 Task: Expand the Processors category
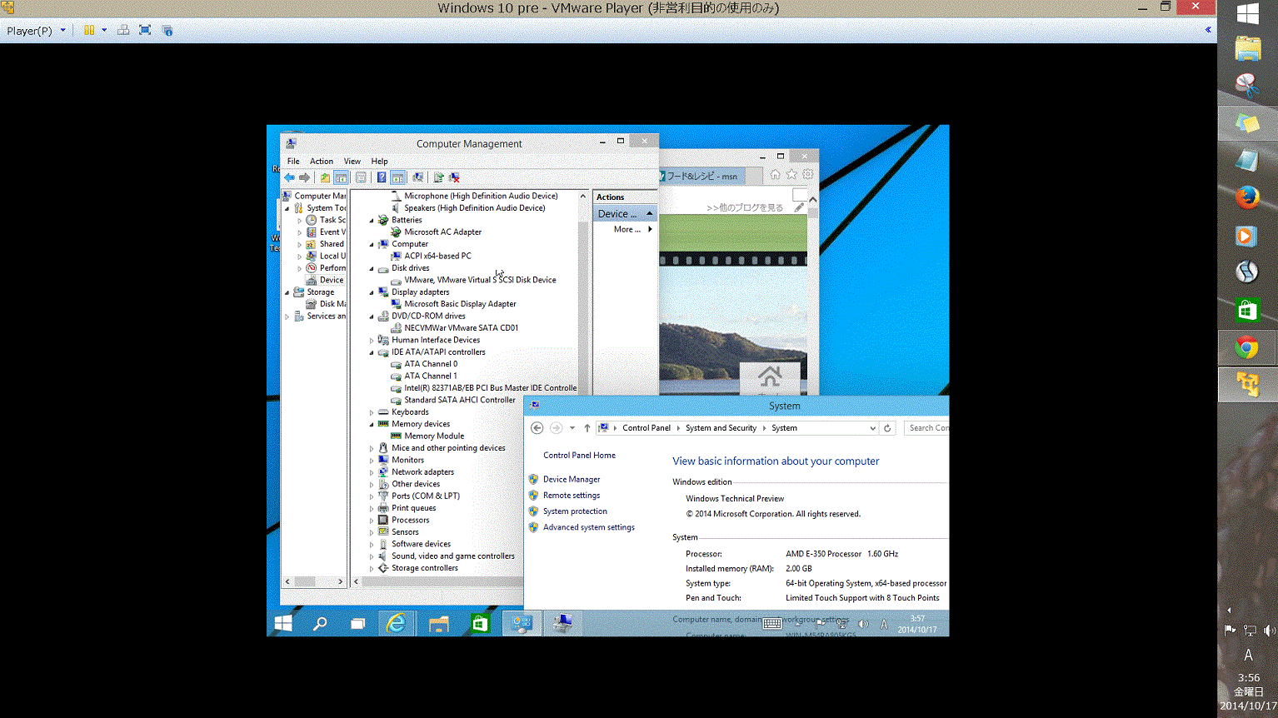[372, 521]
